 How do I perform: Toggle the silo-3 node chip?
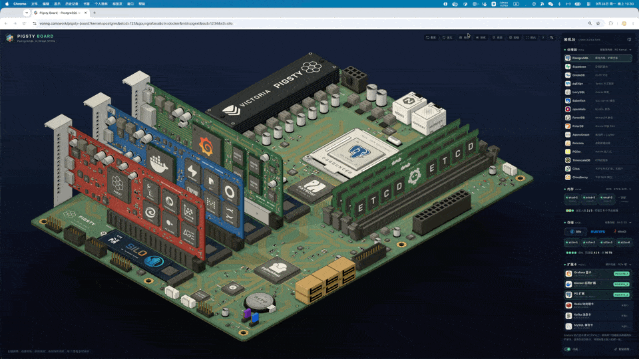click(x=607, y=242)
